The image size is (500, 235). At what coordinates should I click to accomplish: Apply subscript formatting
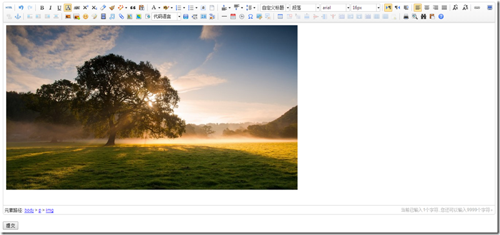[x=94, y=7]
